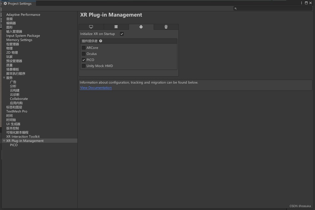Enable the Unity Mock HMD provider
Screen dimensions: 315x210
(x=84, y=66)
